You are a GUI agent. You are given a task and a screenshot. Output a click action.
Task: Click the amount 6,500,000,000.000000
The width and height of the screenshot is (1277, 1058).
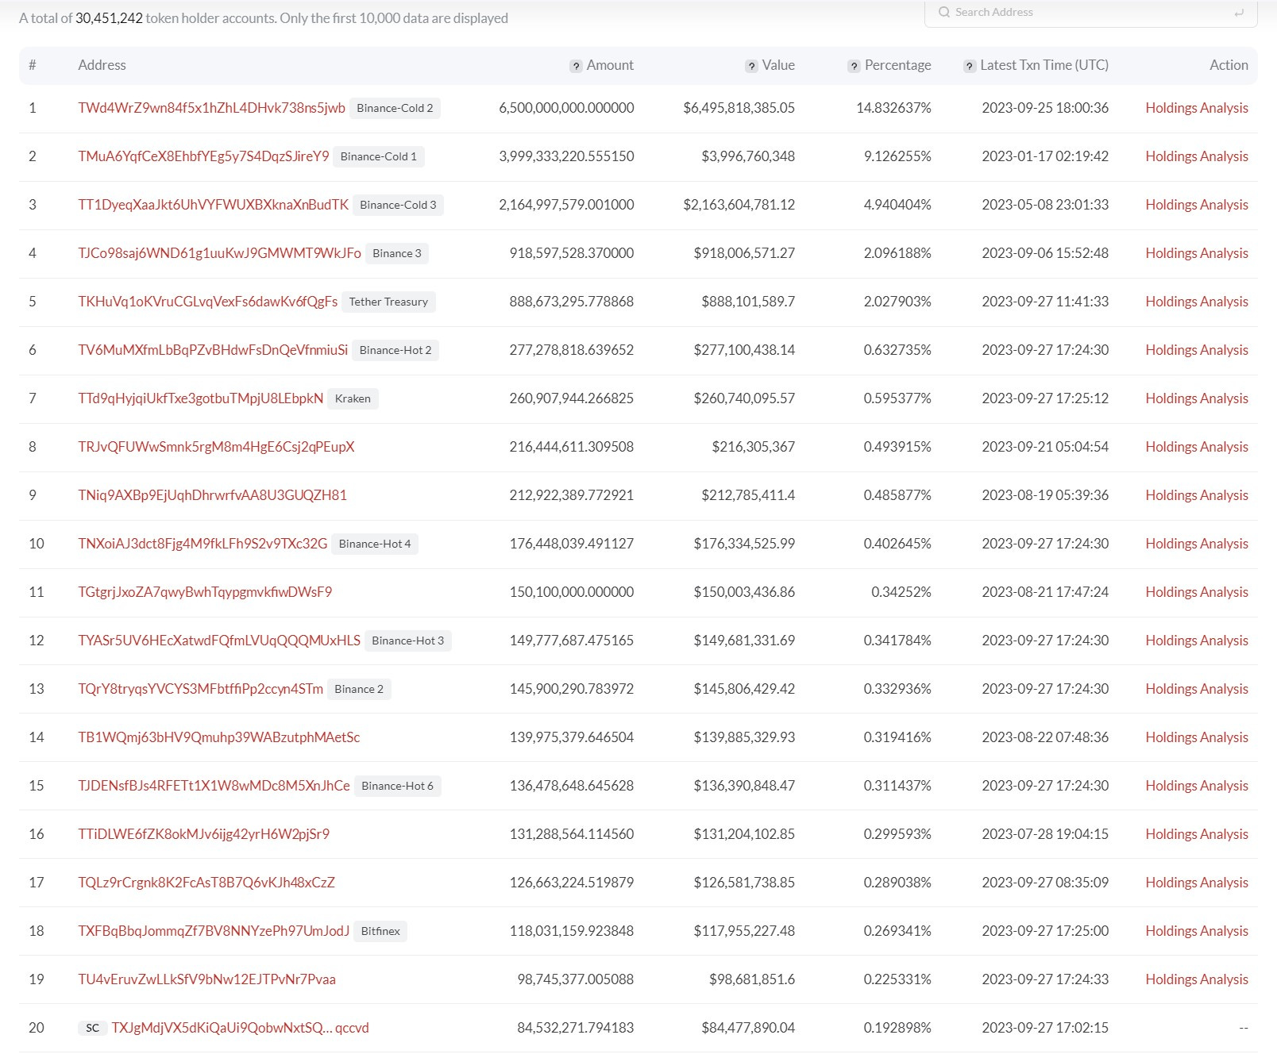tap(566, 108)
